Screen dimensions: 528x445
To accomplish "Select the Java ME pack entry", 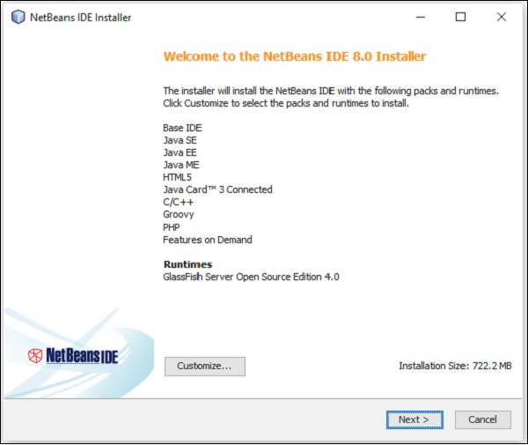I will [x=180, y=165].
